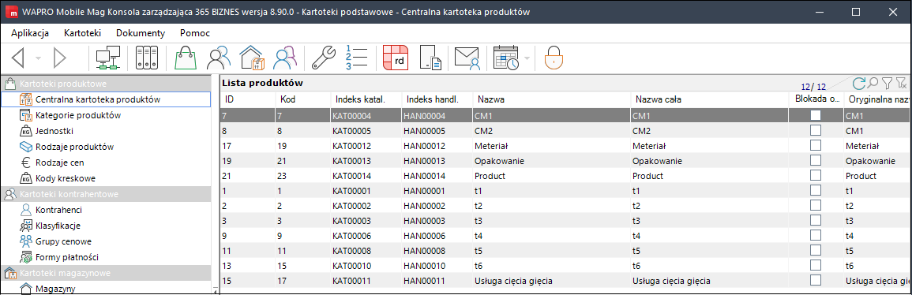
Task: Open the Dokumenty menu
Action: click(x=141, y=33)
